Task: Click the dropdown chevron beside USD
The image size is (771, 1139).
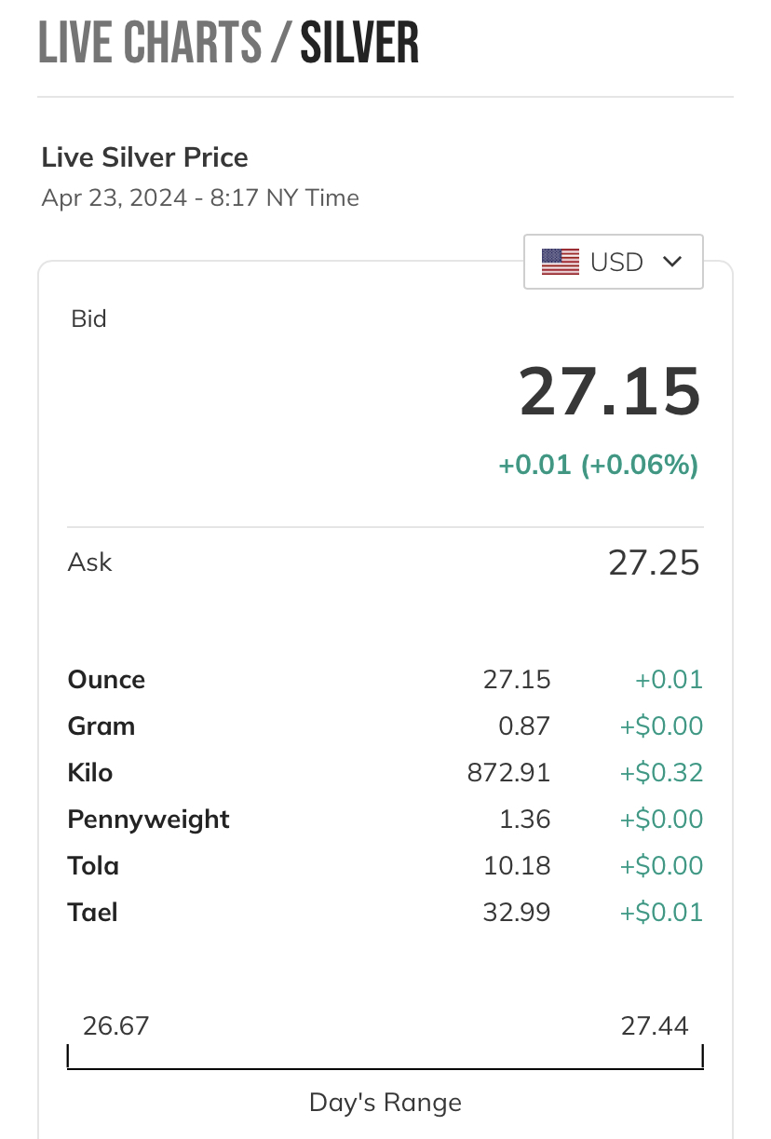Action: 672,262
